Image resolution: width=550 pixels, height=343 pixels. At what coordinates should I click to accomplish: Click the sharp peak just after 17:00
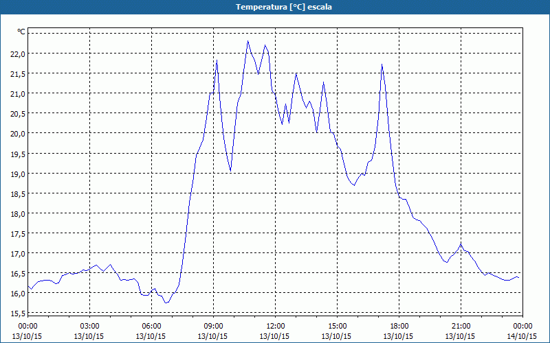tap(382, 64)
